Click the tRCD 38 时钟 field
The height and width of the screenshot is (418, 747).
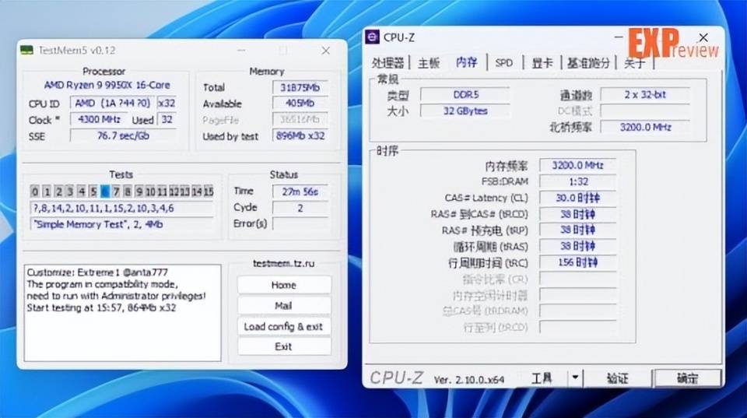click(x=577, y=213)
